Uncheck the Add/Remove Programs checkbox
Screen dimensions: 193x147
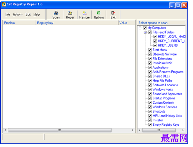point(150,72)
